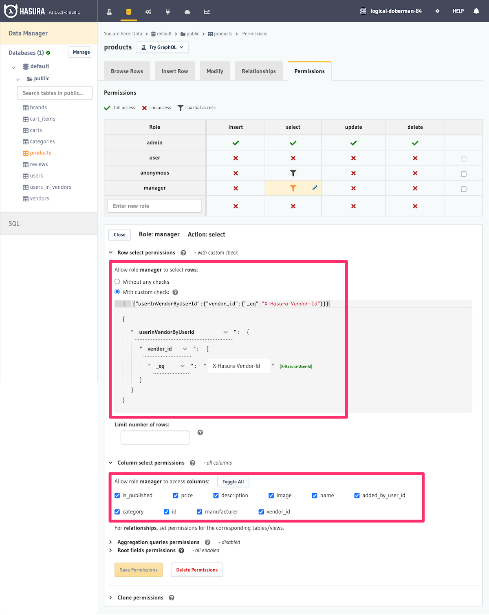Click the Delete Permissions button
The height and width of the screenshot is (615, 489).
point(197,569)
